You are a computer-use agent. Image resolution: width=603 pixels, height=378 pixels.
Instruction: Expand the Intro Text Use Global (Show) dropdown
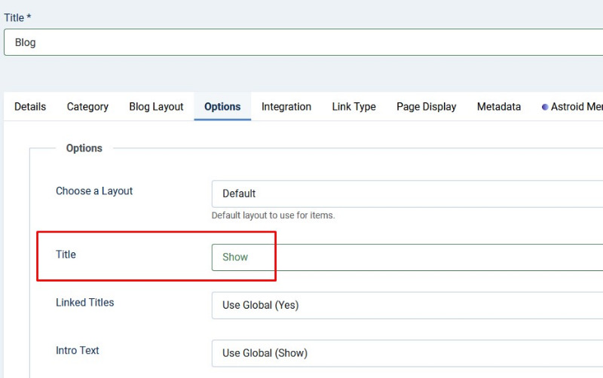point(407,353)
